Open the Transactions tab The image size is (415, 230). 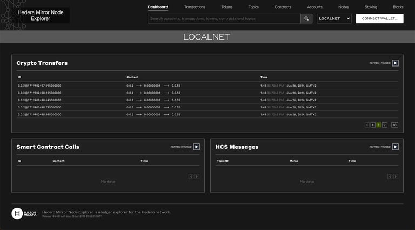click(x=195, y=7)
